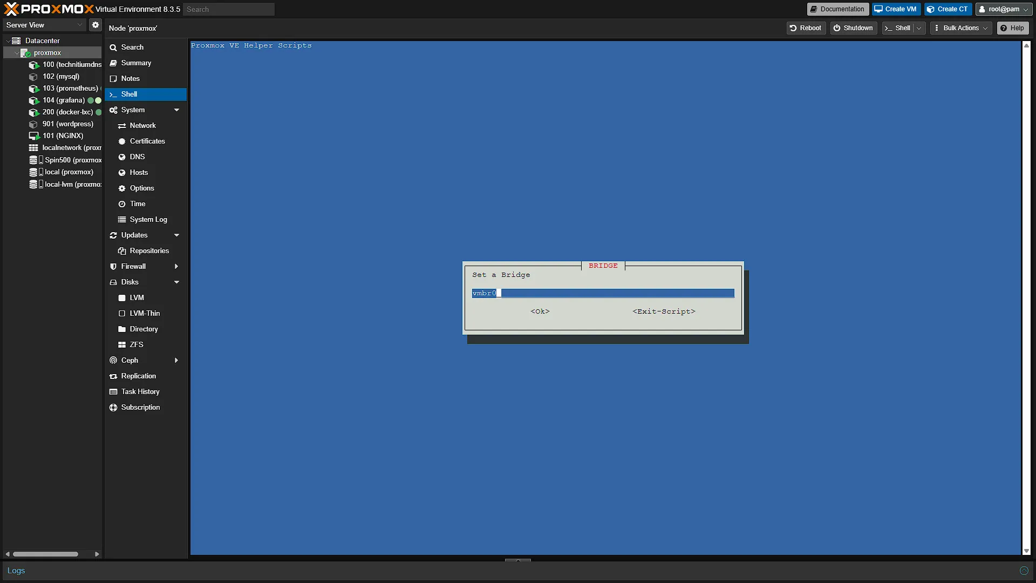Collapse the proxmox node in tree
This screenshot has height=583, width=1036.
(x=16, y=53)
